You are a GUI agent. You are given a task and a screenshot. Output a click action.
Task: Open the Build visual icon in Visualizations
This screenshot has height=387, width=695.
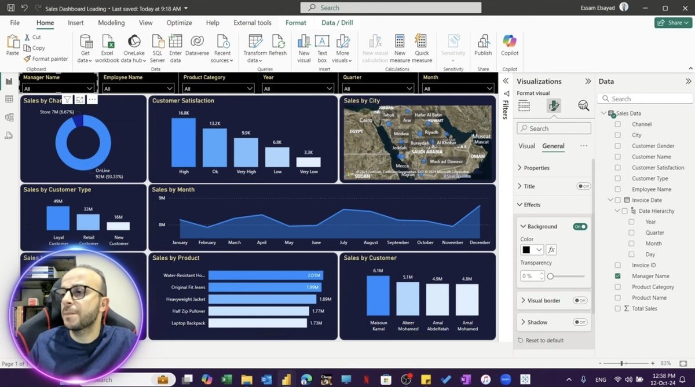point(524,105)
